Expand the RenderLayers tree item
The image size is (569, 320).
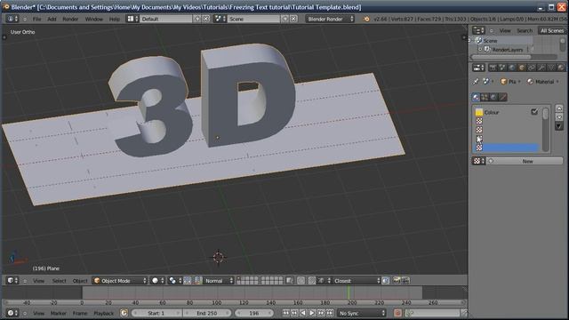480,50
